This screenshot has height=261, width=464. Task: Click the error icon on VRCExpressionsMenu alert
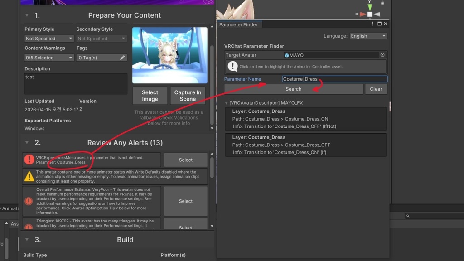pos(29,159)
